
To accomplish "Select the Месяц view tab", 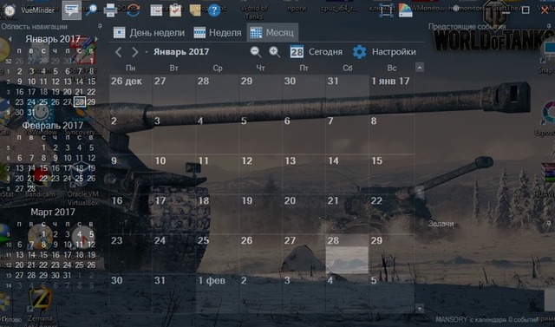I will click(x=272, y=33).
